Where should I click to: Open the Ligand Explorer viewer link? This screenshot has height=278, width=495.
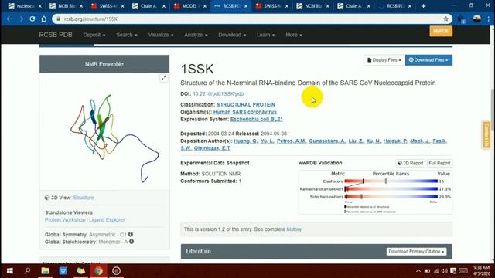pos(107,219)
